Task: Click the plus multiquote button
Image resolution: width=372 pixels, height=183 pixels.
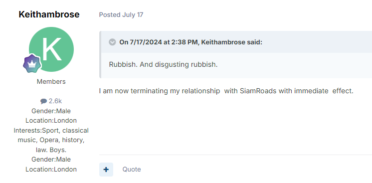Action: click(106, 170)
